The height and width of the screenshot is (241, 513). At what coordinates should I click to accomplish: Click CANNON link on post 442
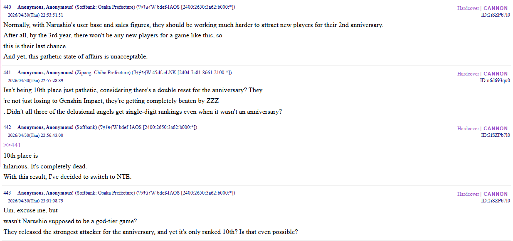pos(496,129)
